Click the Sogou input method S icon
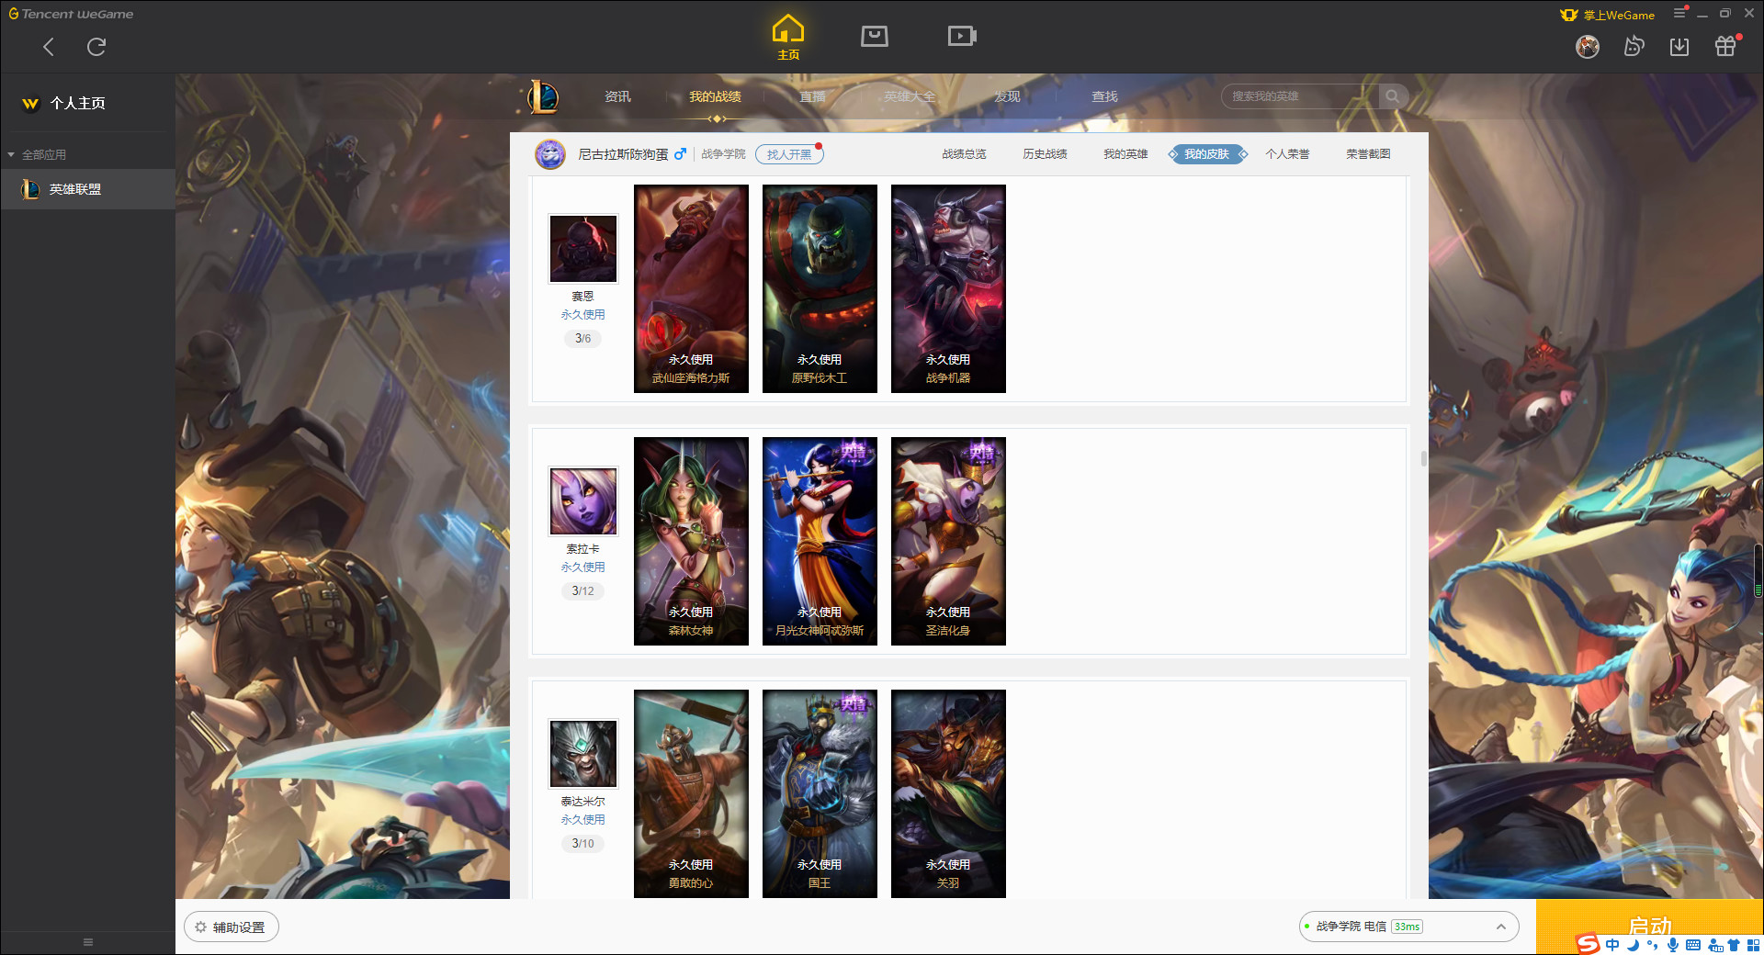This screenshot has width=1764, height=955. [x=1588, y=944]
